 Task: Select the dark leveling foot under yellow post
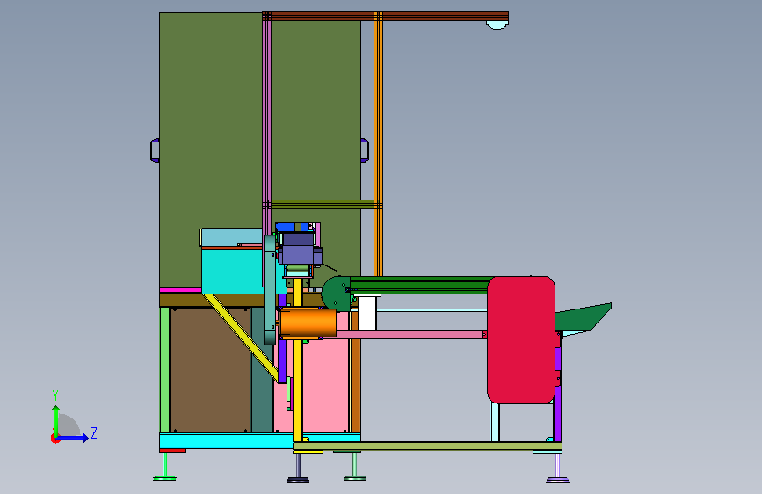(298, 479)
